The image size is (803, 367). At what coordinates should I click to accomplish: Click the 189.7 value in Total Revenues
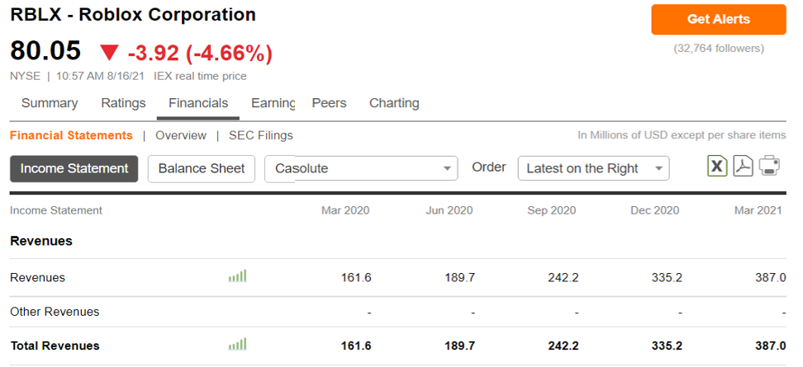tap(459, 346)
